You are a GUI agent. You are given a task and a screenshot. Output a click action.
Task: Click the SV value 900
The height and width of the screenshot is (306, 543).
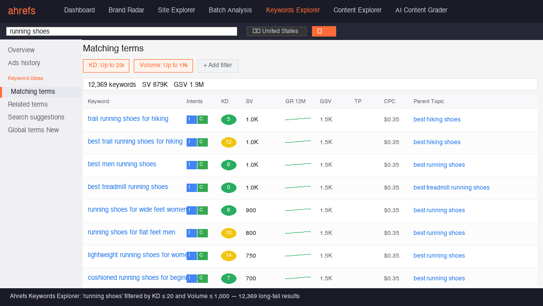tap(251, 210)
